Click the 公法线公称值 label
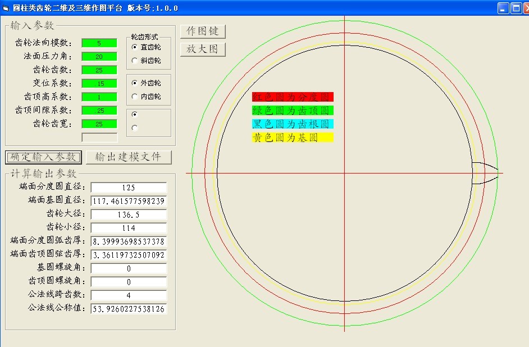Viewport: 529px width, 347px height. (x=56, y=308)
